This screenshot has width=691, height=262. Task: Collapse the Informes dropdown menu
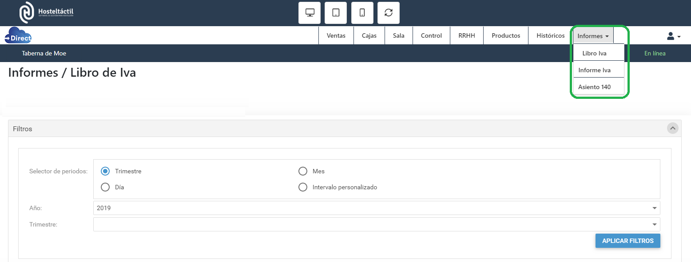[x=593, y=36]
